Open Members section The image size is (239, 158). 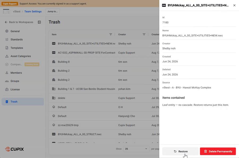(x=23, y=73)
